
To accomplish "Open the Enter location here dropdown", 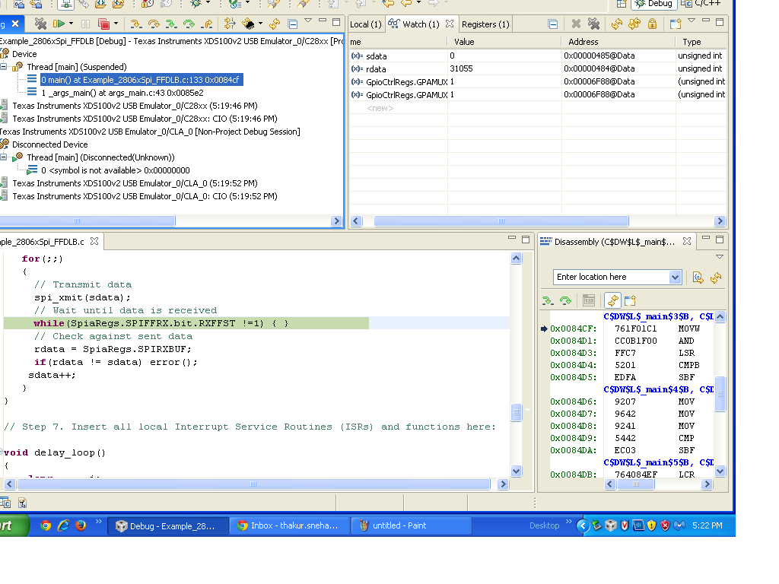I will [675, 278].
